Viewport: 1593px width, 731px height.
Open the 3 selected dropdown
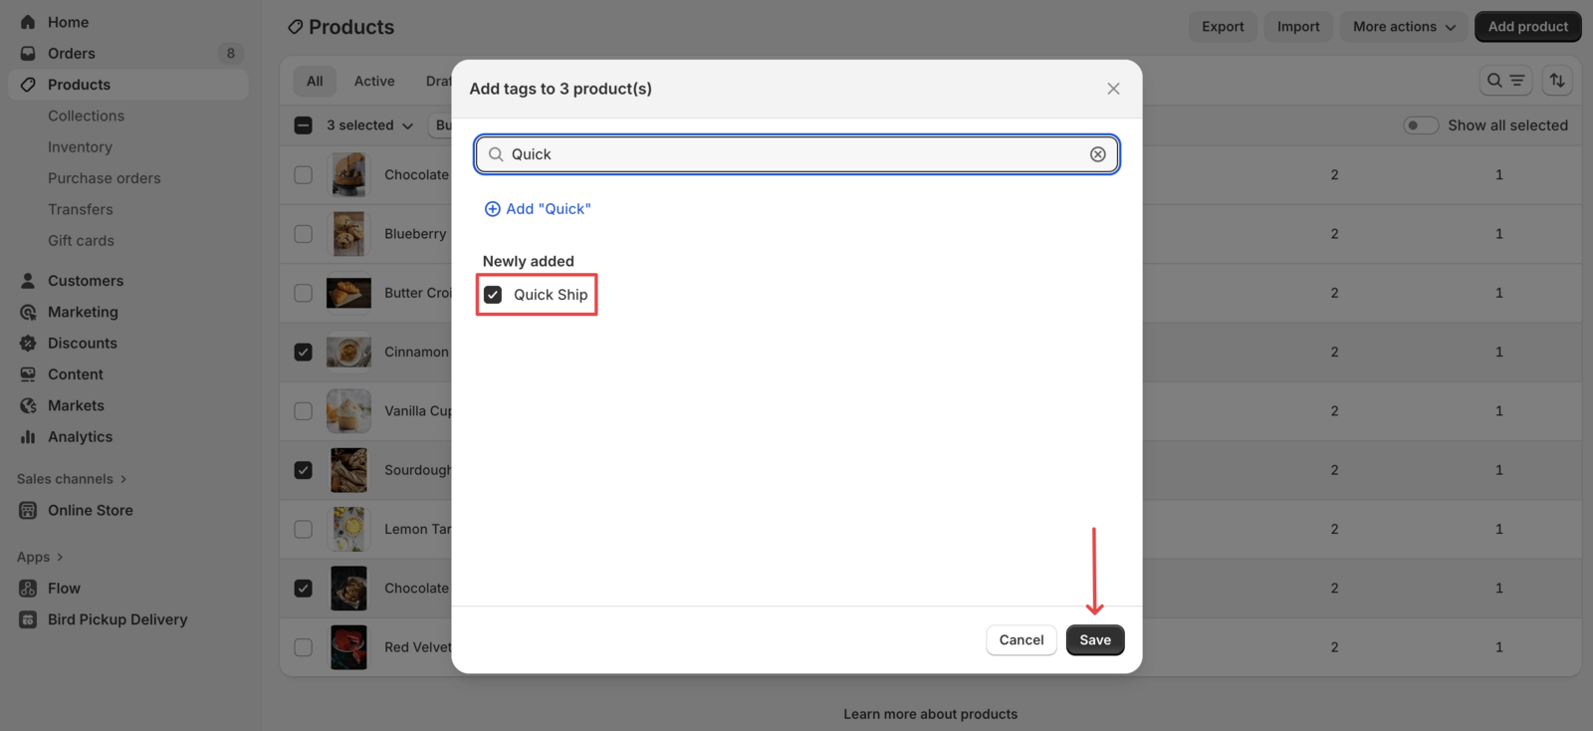pos(369,125)
